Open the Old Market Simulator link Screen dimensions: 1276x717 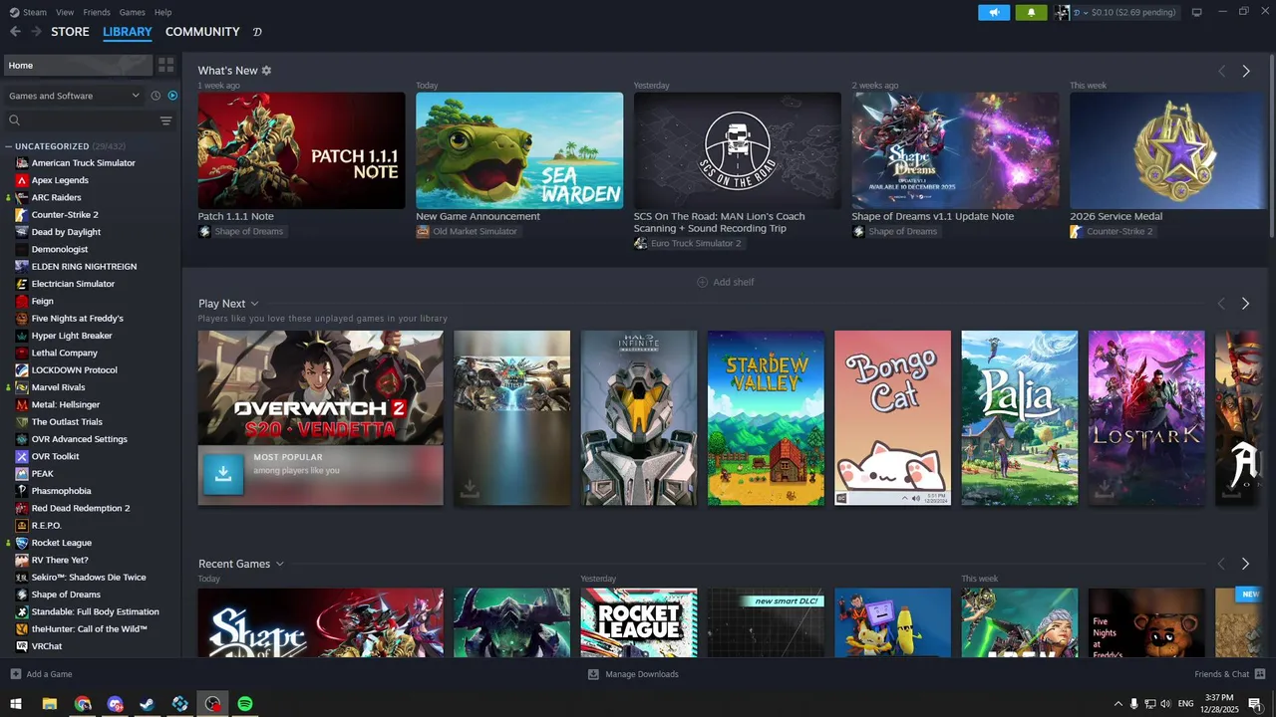(468, 231)
